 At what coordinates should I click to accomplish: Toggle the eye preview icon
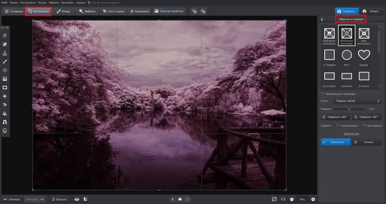(x=77, y=199)
